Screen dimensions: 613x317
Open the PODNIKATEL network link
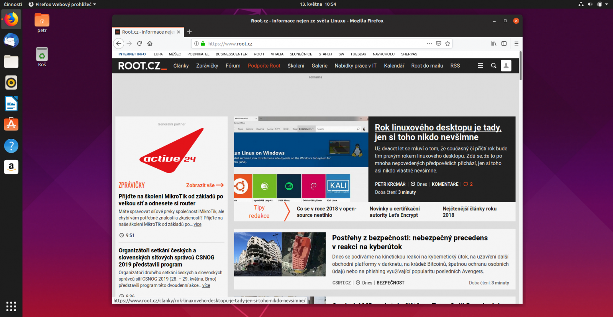(x=198, y=54)
